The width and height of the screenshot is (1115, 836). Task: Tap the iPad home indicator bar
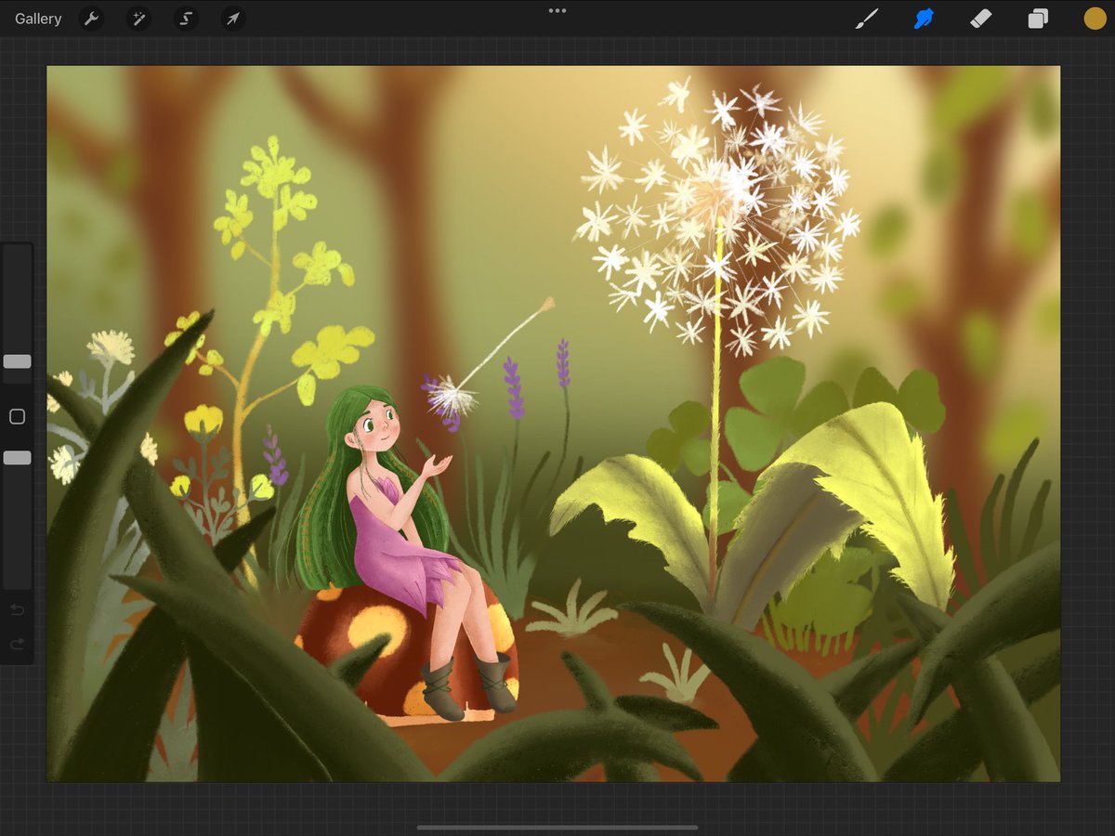pos(557,828)
